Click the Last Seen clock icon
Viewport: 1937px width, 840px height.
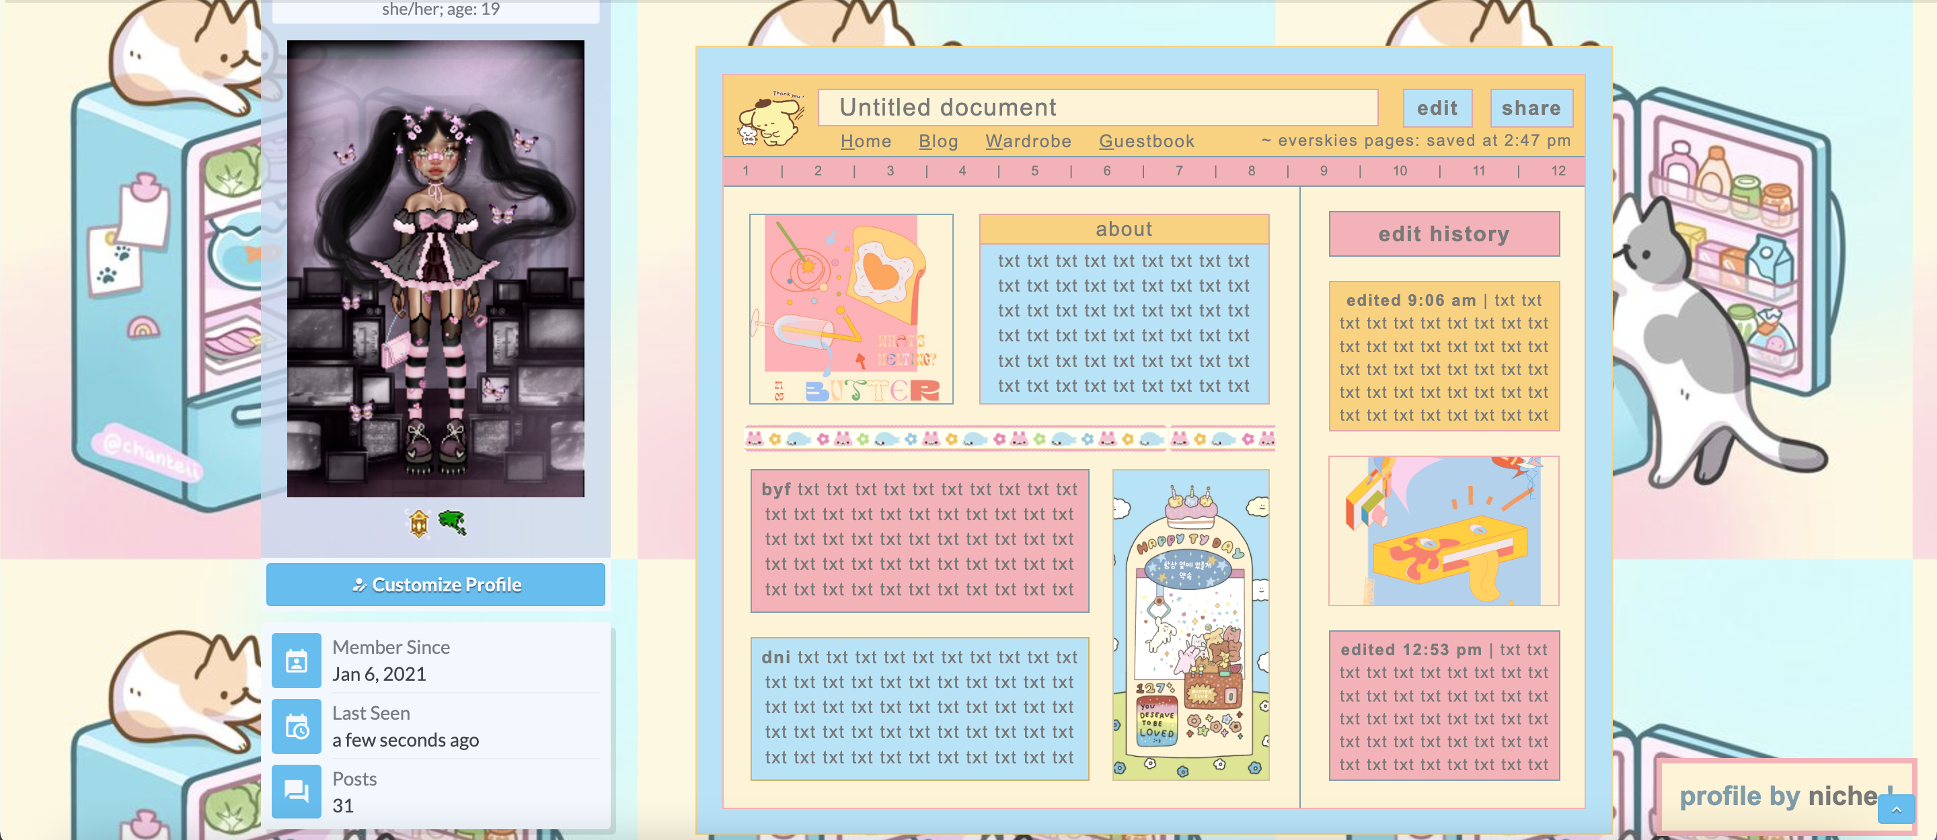click(x=296, y=726)
